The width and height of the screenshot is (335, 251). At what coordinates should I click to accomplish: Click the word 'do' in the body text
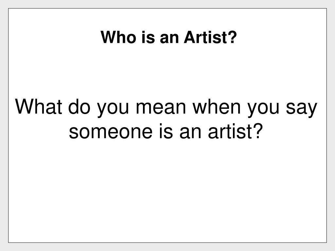pos(79,106)
